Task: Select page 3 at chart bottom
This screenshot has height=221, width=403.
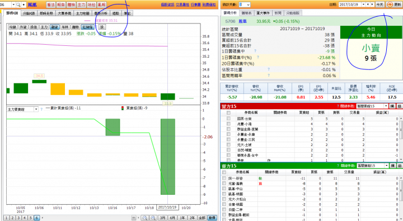Action: pos(18,218)
